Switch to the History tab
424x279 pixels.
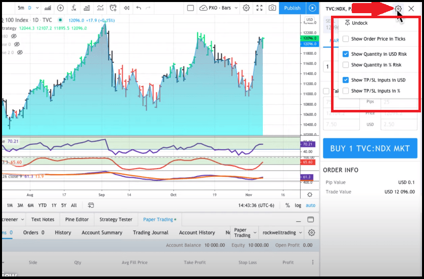pyautogui.click(x=63, y=232)
